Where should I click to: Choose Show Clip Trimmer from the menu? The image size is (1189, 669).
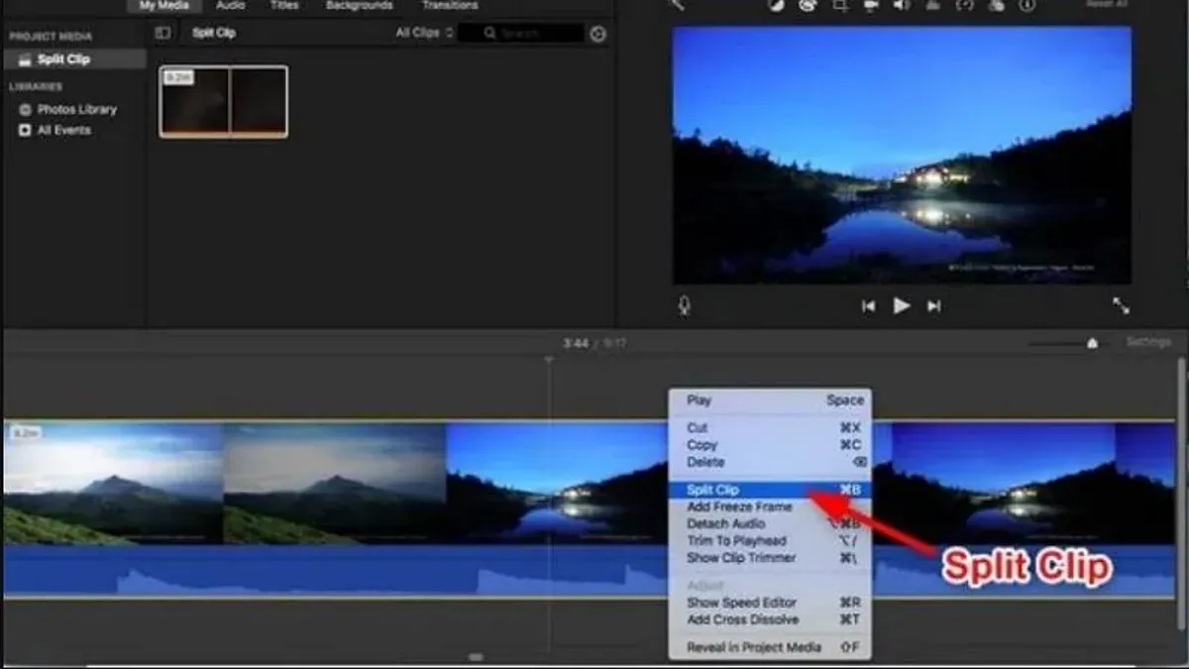(x=770, y=557)
